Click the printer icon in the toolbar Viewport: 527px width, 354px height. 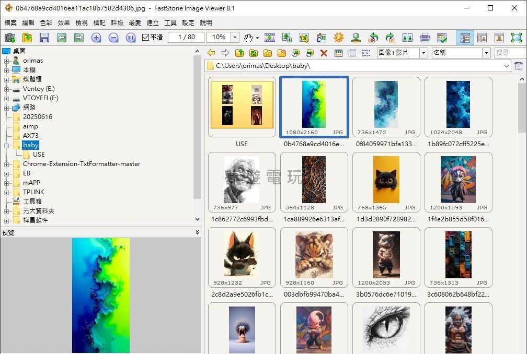pos(425,38)
